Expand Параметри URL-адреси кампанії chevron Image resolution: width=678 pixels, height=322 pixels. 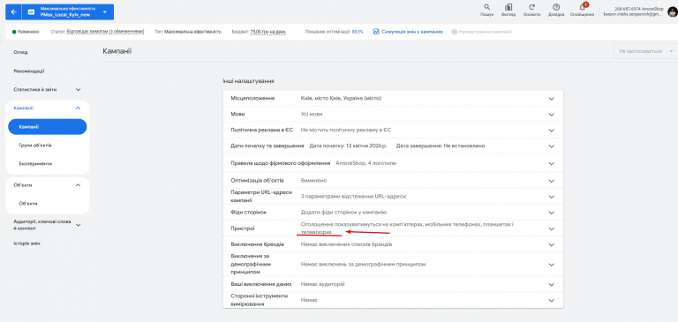(x=551, y=197)
